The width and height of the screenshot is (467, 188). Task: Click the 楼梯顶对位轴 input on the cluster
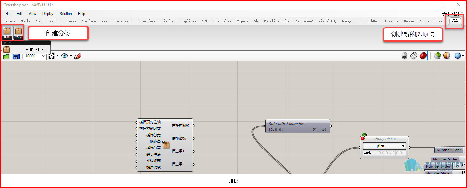pos(149,122)
